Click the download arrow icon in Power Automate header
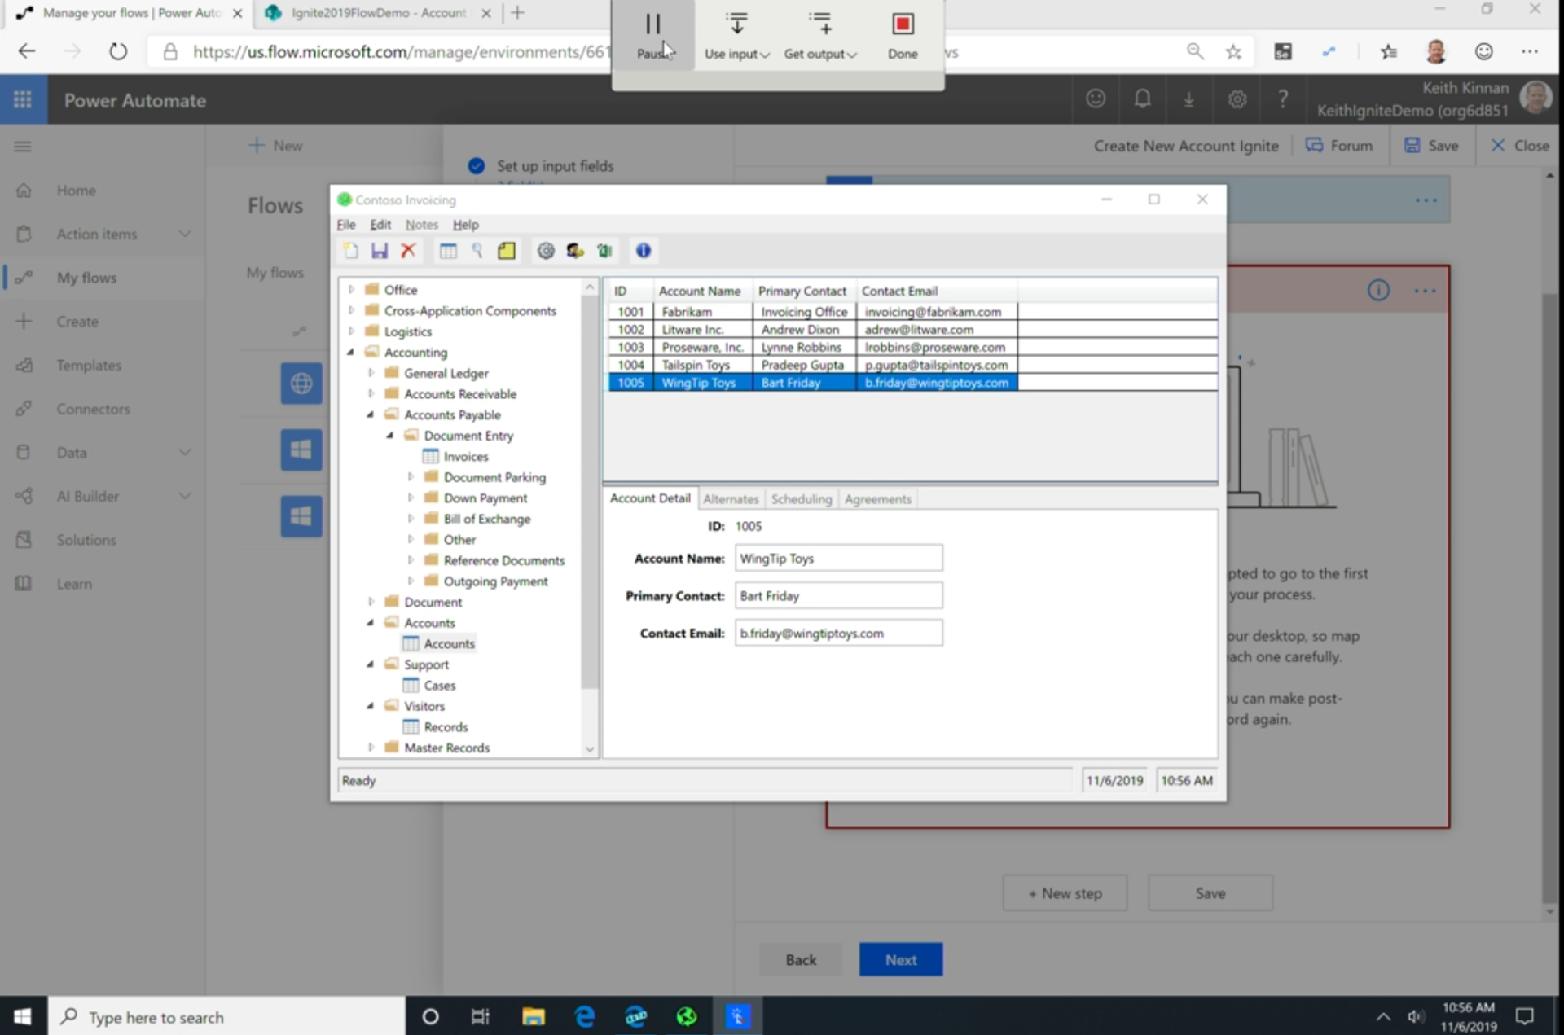 click(1189, 99)
